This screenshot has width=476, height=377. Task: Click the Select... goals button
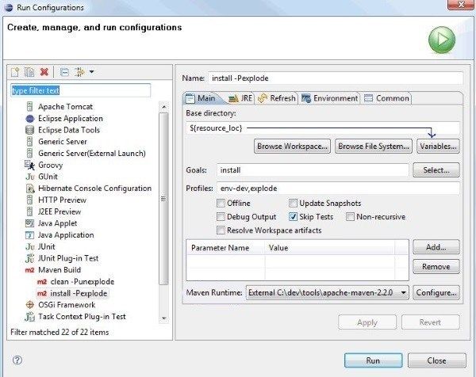pos(436,170)
